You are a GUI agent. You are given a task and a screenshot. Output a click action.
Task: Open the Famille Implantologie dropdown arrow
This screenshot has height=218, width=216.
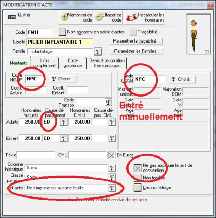coord(98,51)
